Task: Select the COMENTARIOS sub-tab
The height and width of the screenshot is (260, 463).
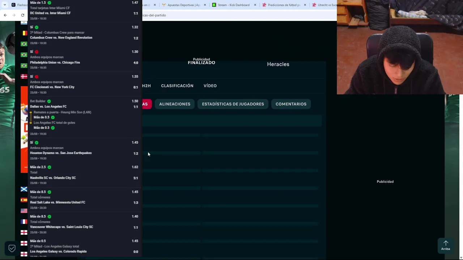Action: pyautogui.click(x=291, y=104)
